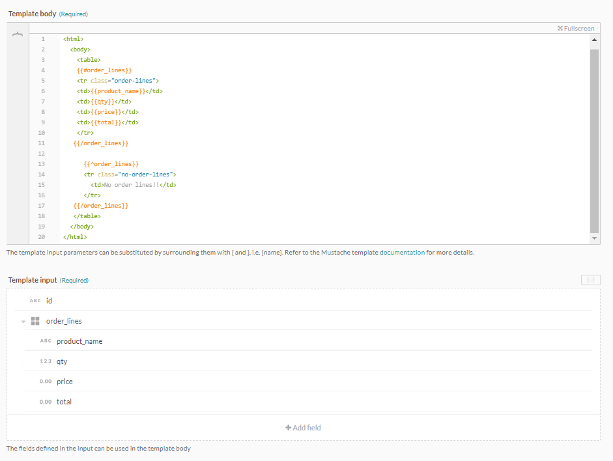Click the 0.00 type icon beside total

[x=45, y=401]
